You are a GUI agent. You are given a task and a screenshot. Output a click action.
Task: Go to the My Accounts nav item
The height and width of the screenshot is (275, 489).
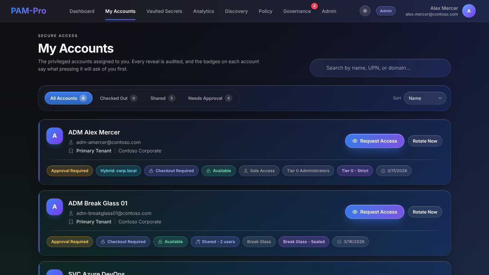coord(120,11)
